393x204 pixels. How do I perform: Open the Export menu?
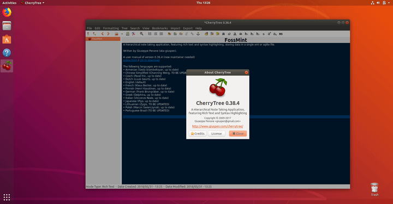188,28
